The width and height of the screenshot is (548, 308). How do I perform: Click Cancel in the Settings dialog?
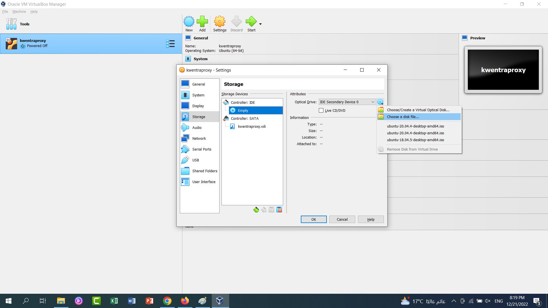(x=342, y=219)
